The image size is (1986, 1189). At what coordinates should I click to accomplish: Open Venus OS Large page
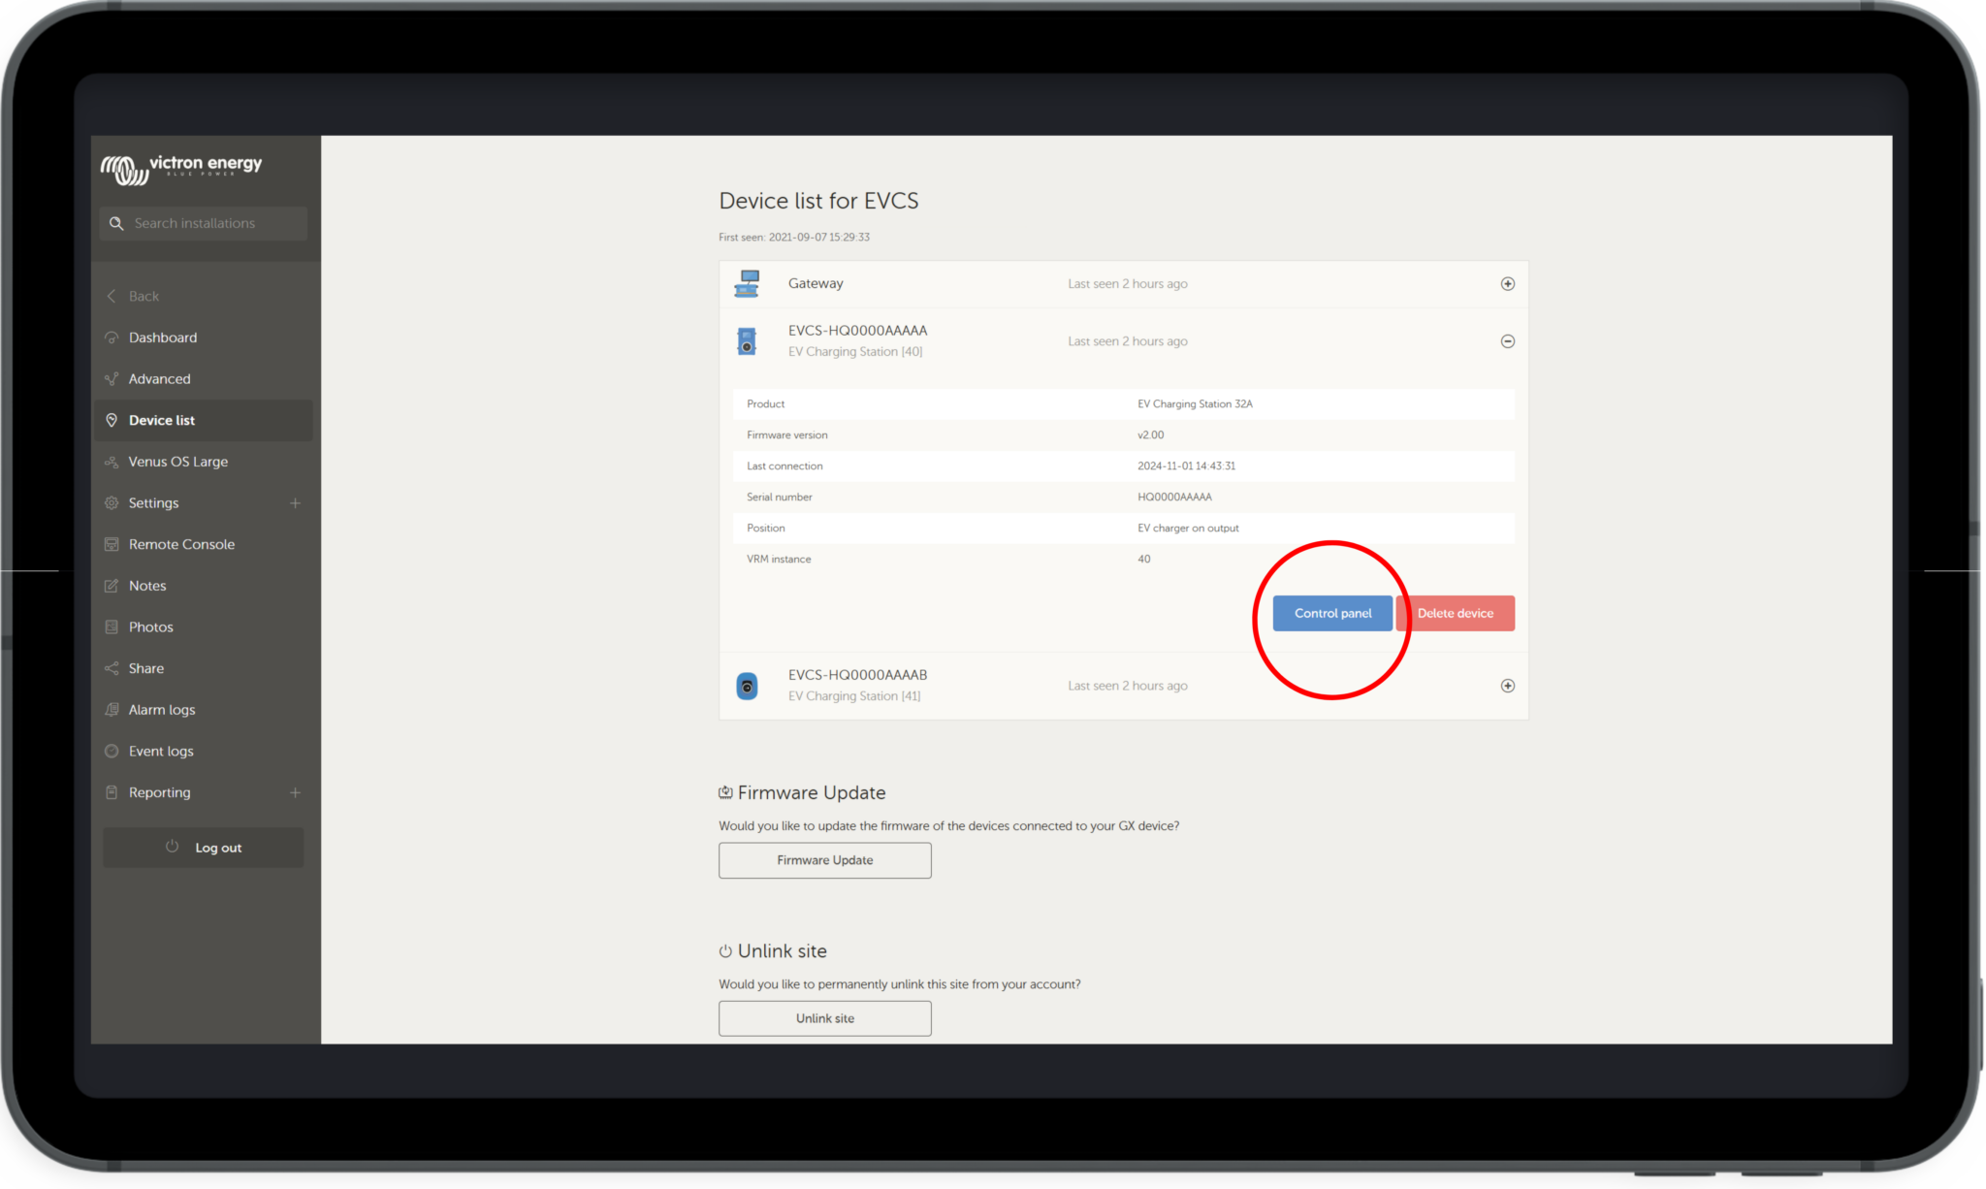pos(178,462)
